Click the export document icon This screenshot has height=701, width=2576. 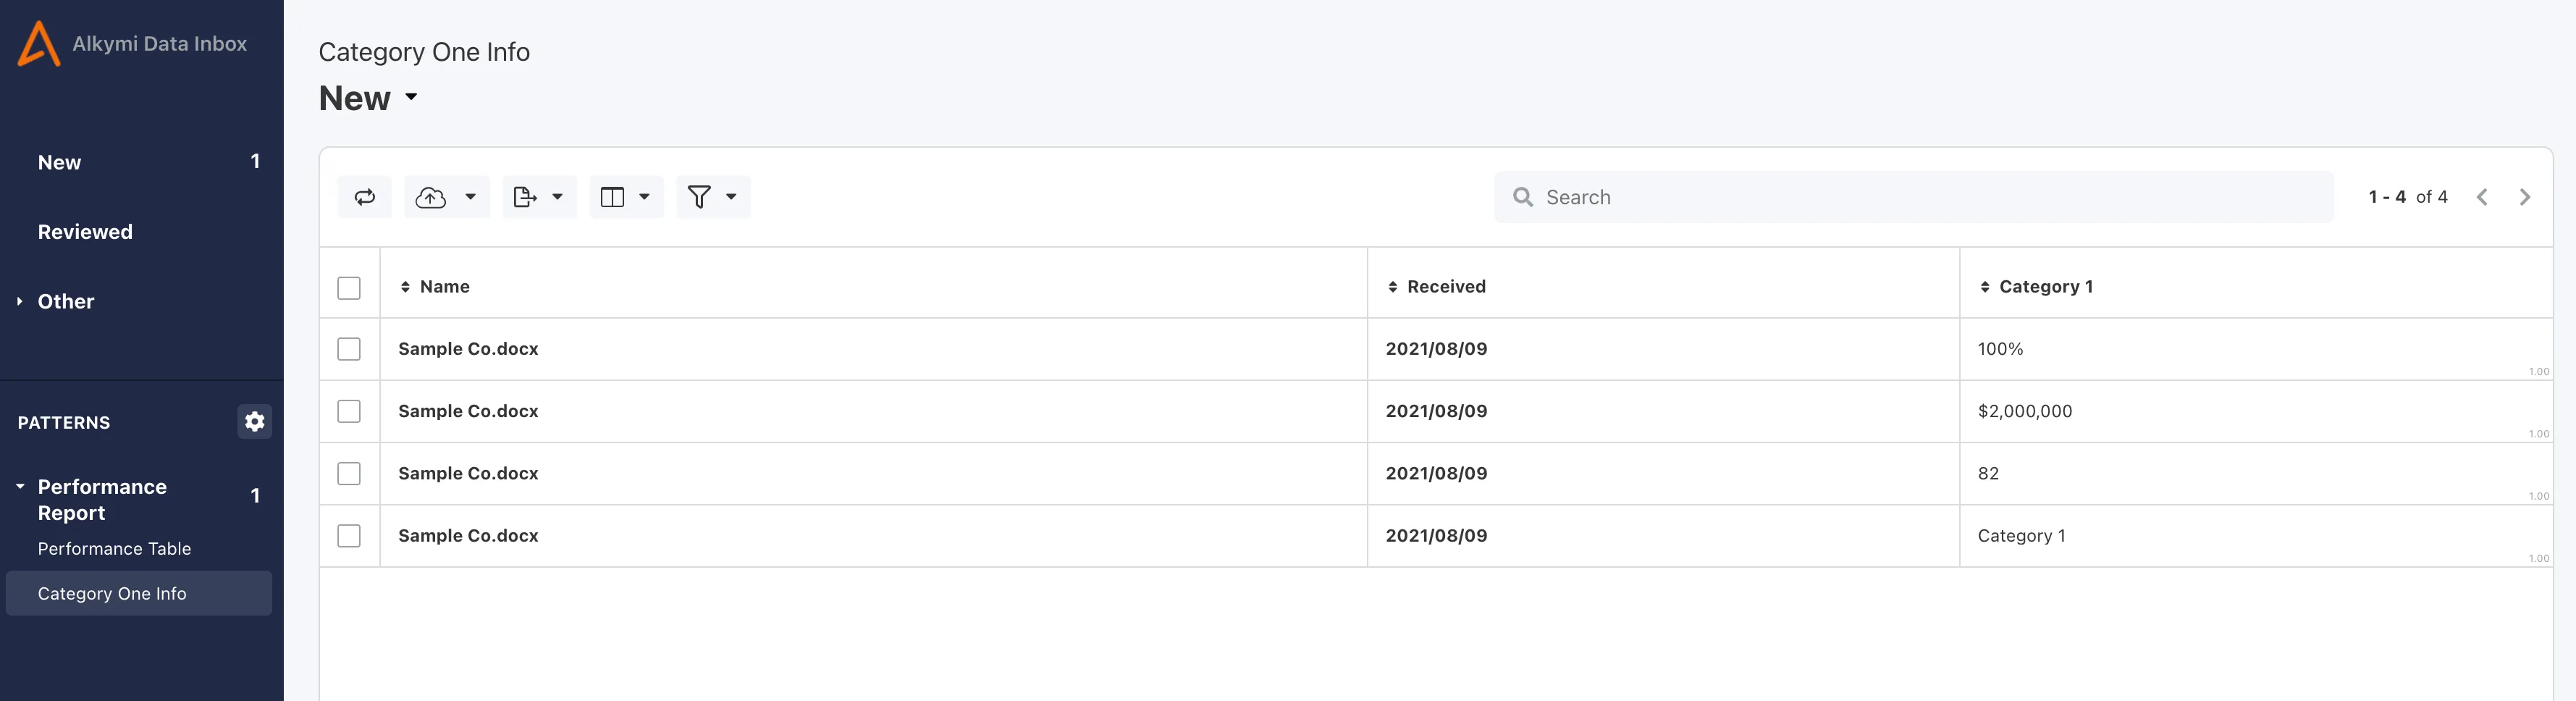pos(524,197)
